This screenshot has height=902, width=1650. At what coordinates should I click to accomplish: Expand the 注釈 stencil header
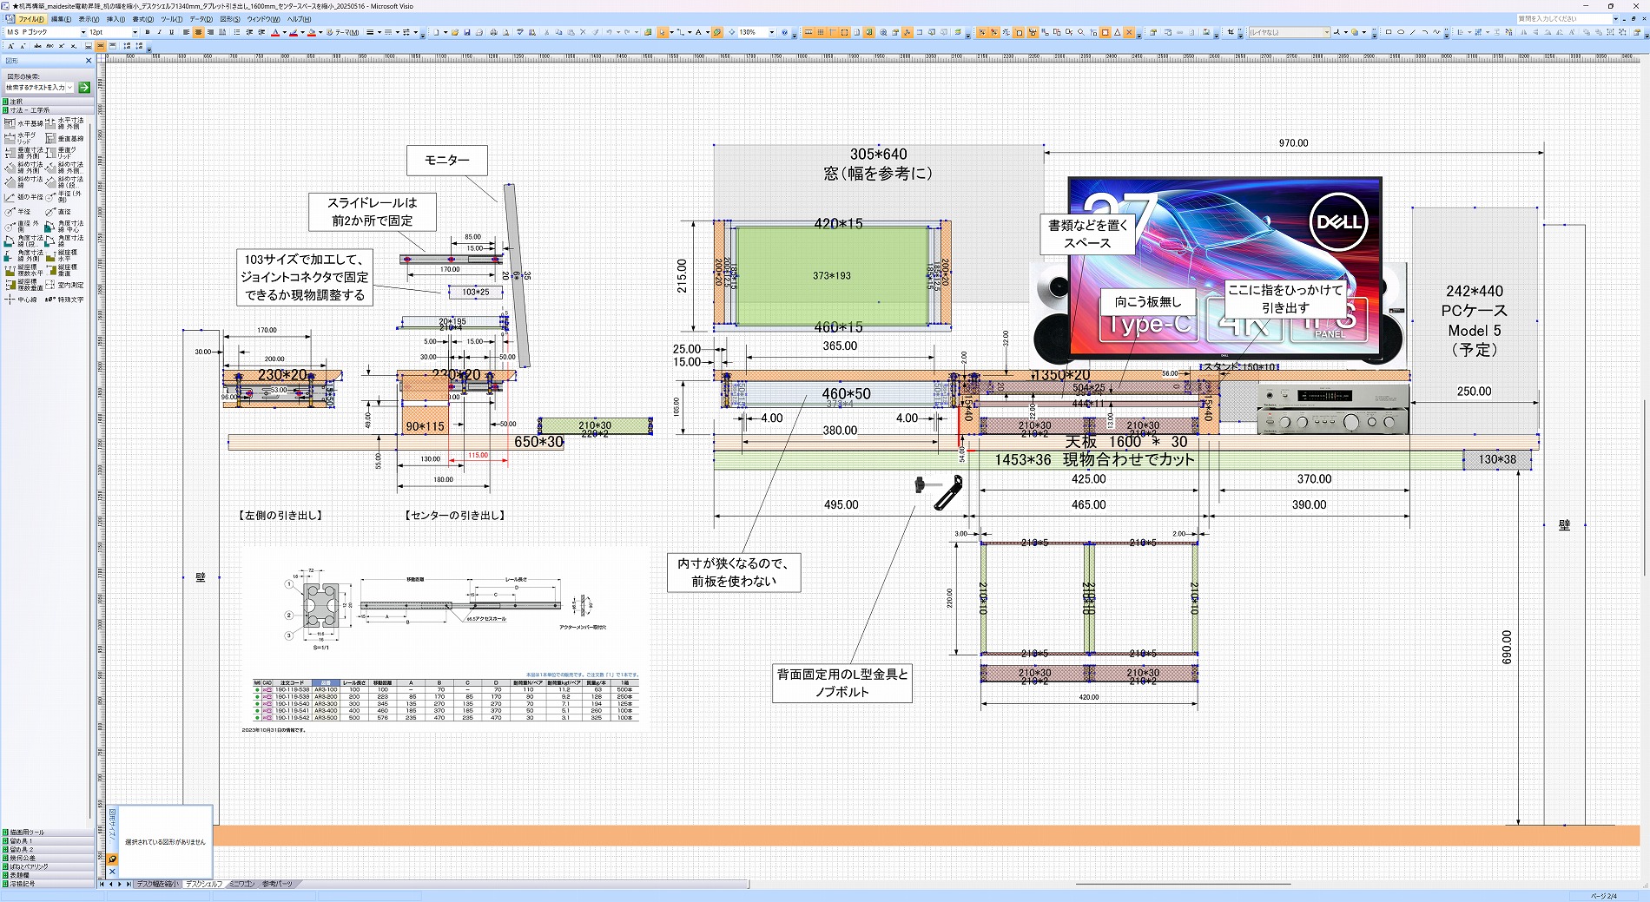point(48,102)
